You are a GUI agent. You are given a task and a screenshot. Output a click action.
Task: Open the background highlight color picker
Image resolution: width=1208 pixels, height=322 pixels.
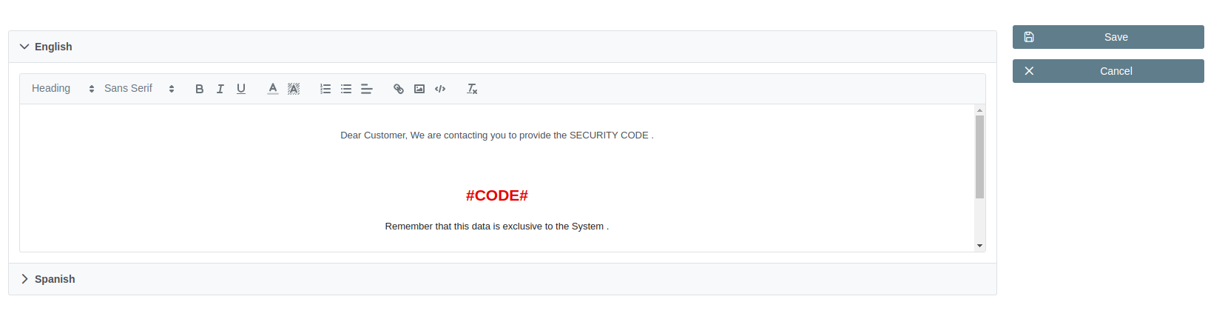tap(294, 89)
